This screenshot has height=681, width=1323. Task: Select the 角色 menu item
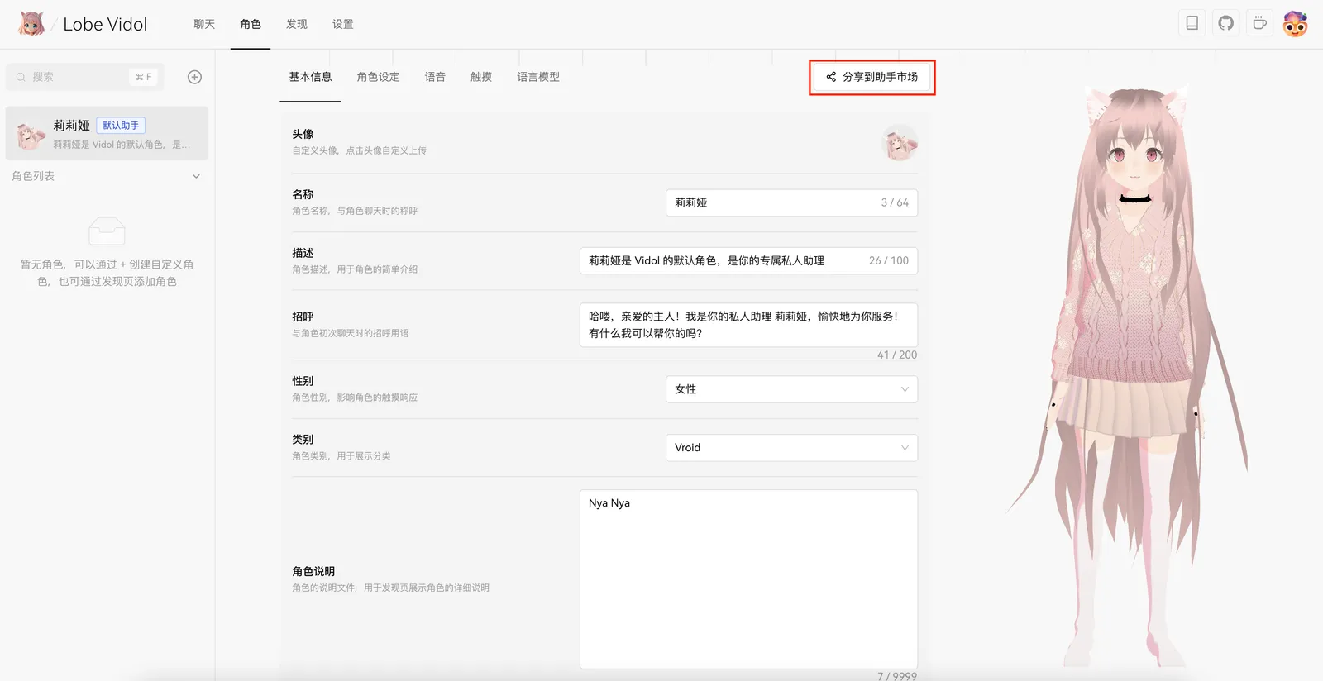(251, 24)
